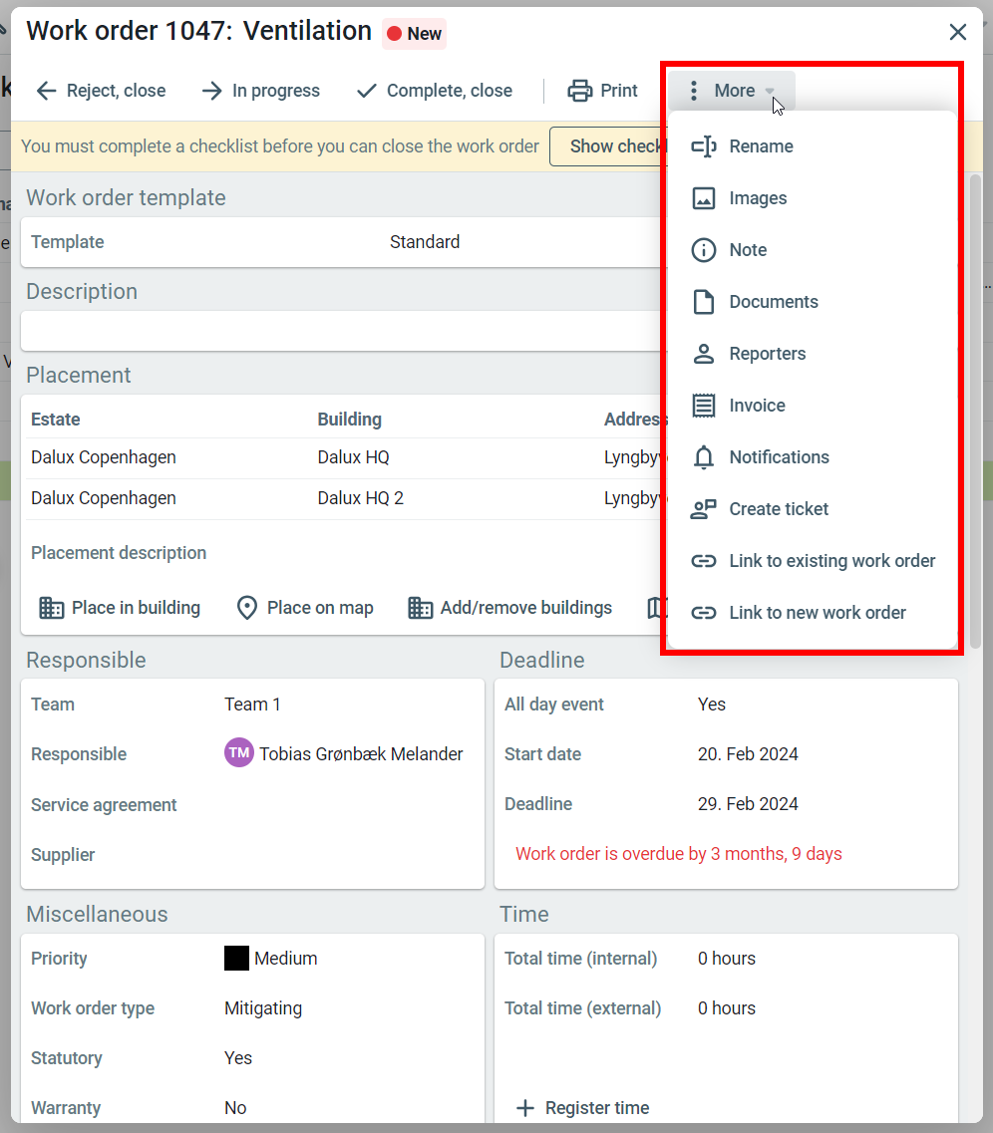Screen dimensions: 993x1133
Task: Click the Print button
Action: (603, 91)
